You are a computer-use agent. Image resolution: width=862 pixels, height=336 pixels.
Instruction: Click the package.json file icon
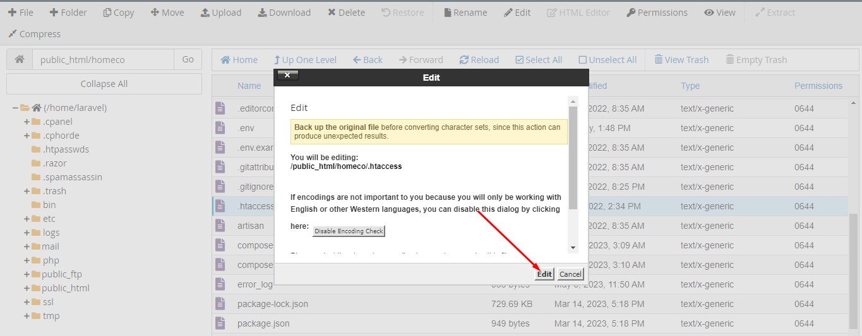click(220, 323)
